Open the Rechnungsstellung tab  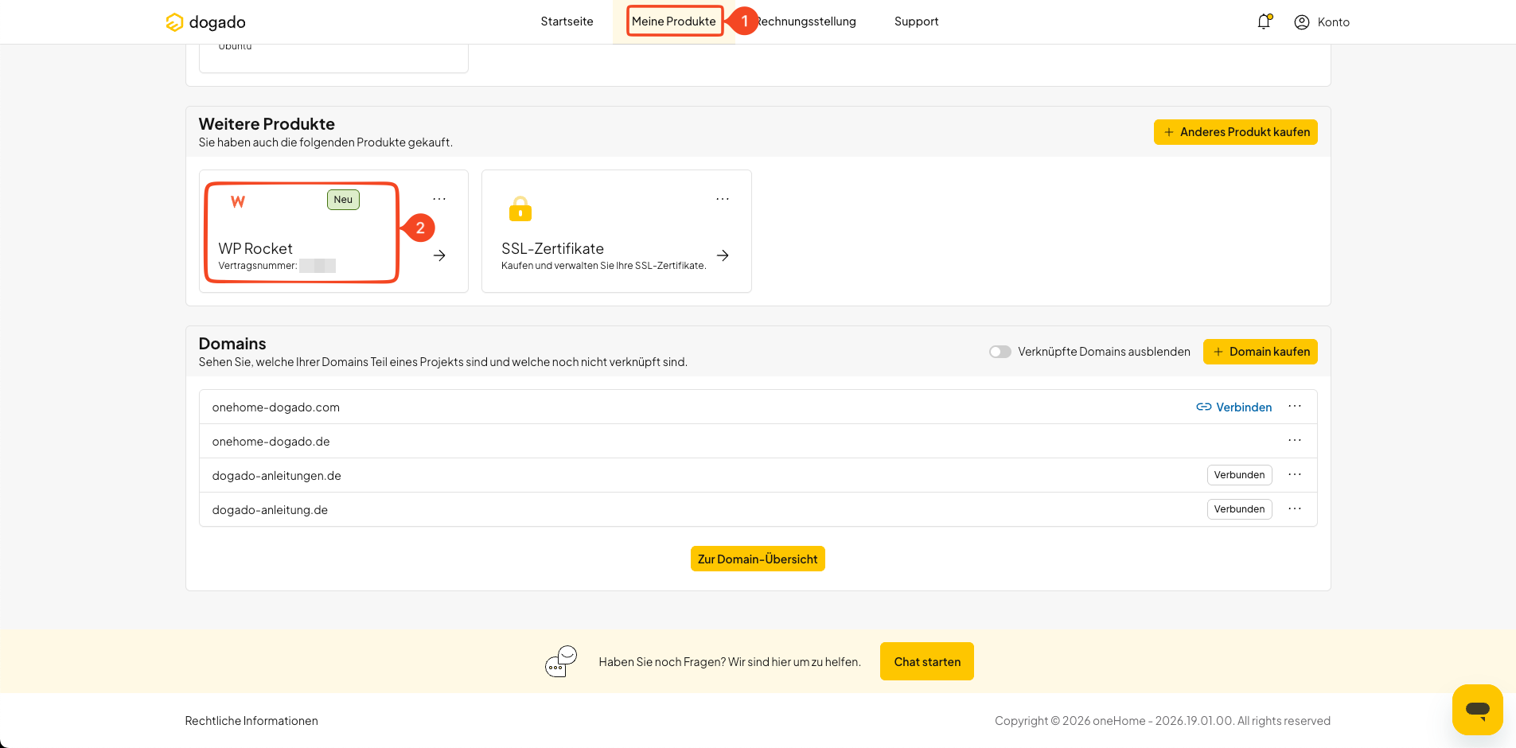(805, 21)
